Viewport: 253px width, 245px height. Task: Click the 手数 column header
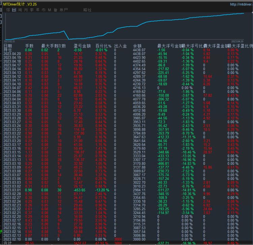click(x=29, y=46)
